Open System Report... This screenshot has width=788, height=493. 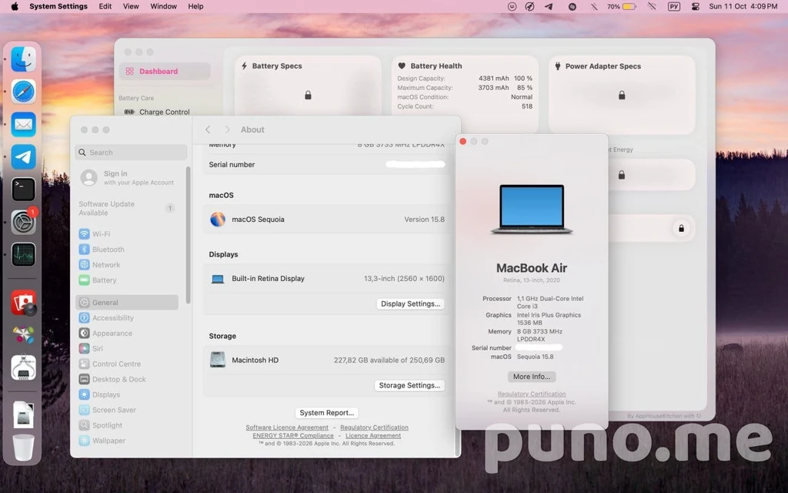tap(326, 413)
